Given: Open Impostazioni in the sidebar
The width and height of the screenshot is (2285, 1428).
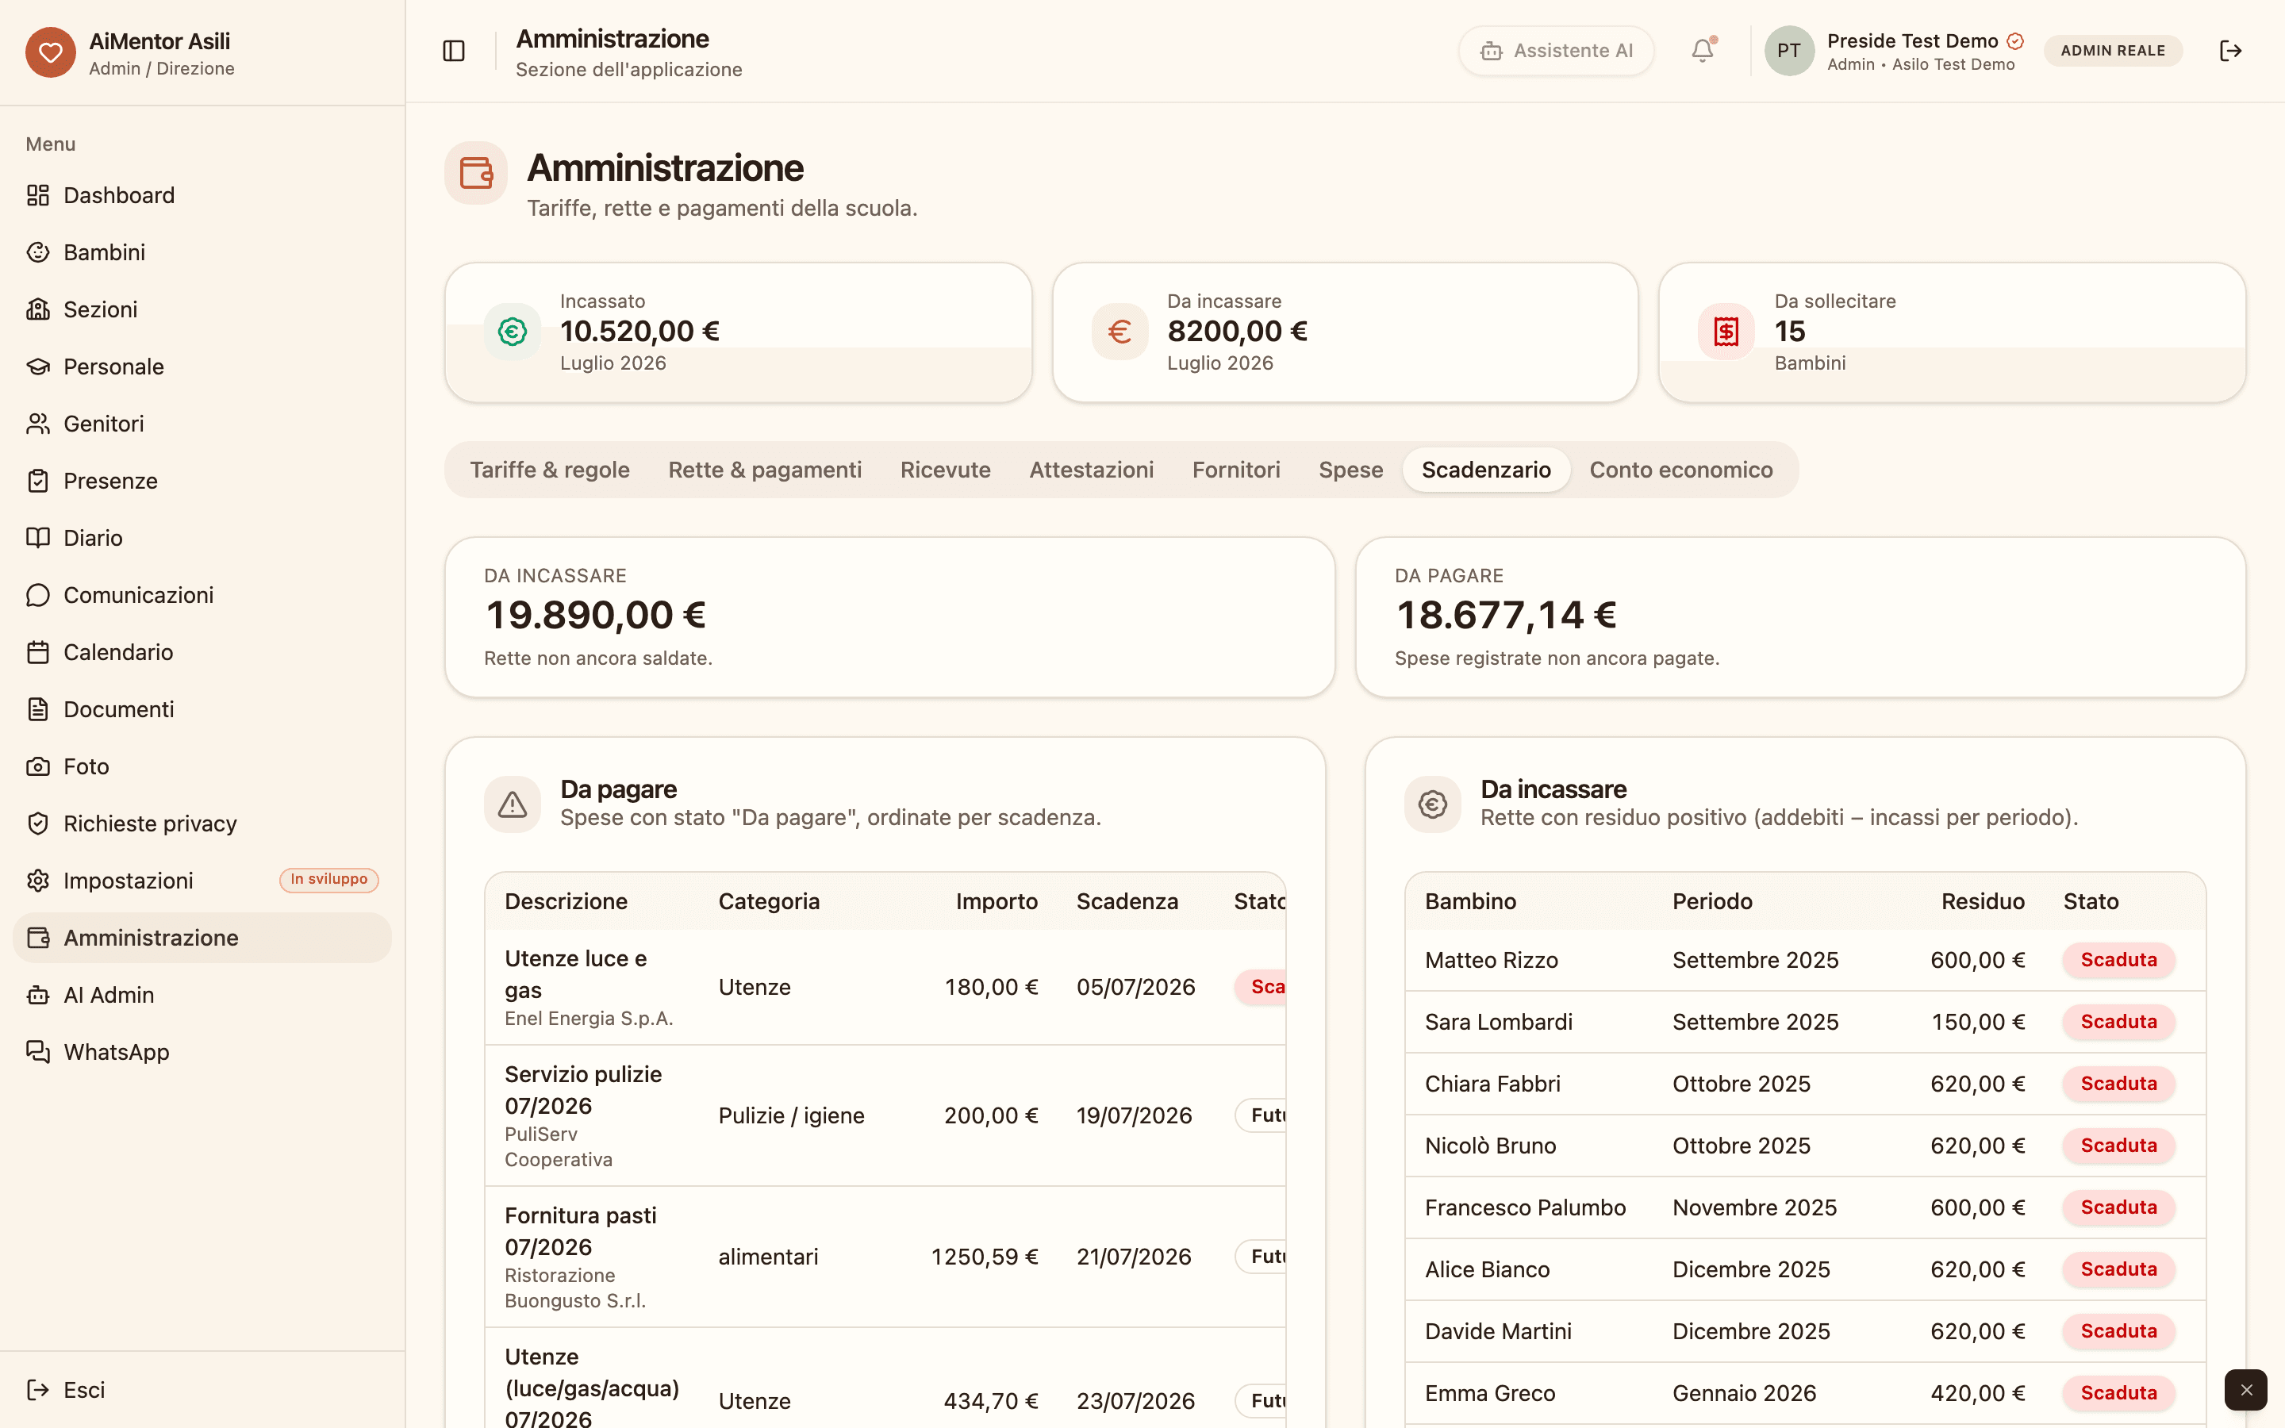Looking at the screenshot, I should click(x=202, y=881).
